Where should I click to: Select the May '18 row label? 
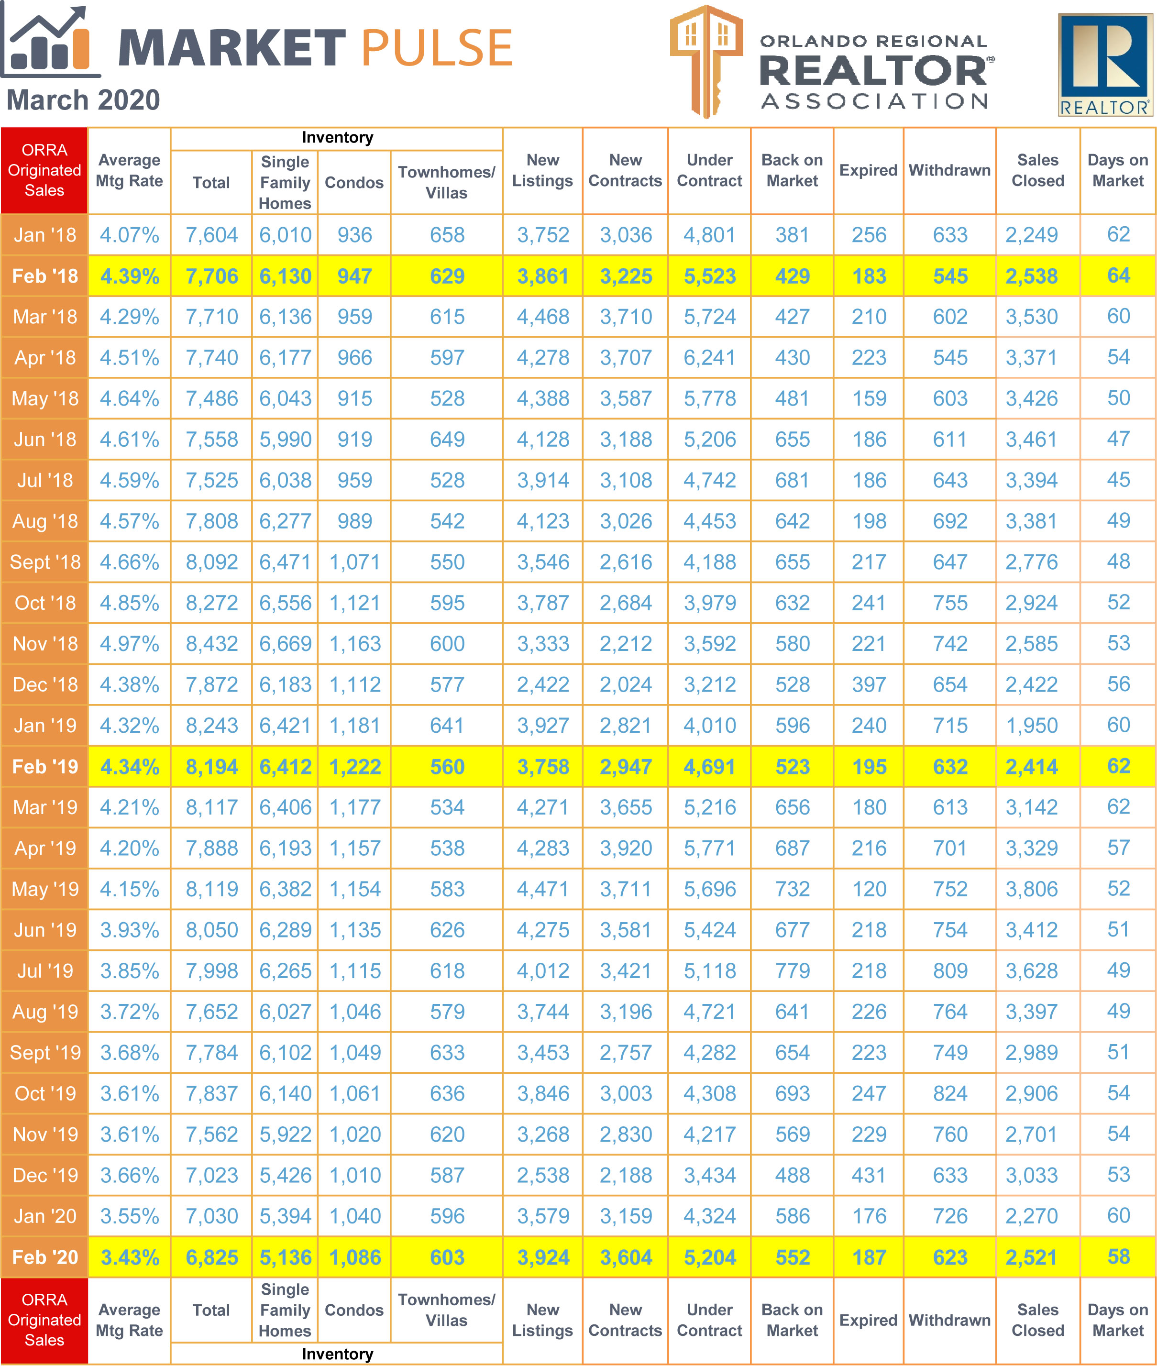point(44,399)
